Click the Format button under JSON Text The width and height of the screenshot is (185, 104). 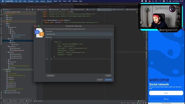[x=108, y=75]
